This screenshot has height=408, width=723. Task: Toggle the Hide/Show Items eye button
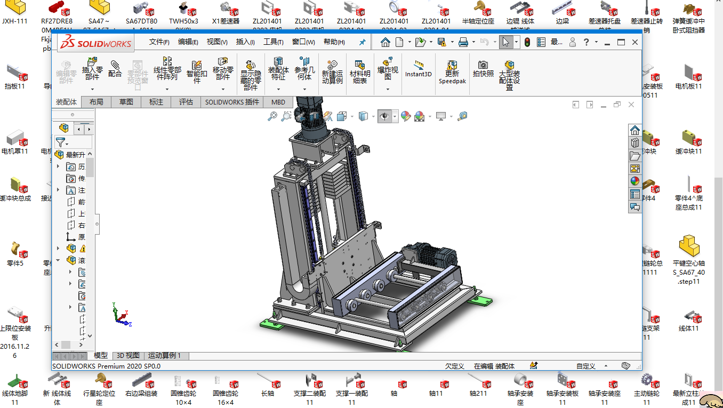pos(384,116)
